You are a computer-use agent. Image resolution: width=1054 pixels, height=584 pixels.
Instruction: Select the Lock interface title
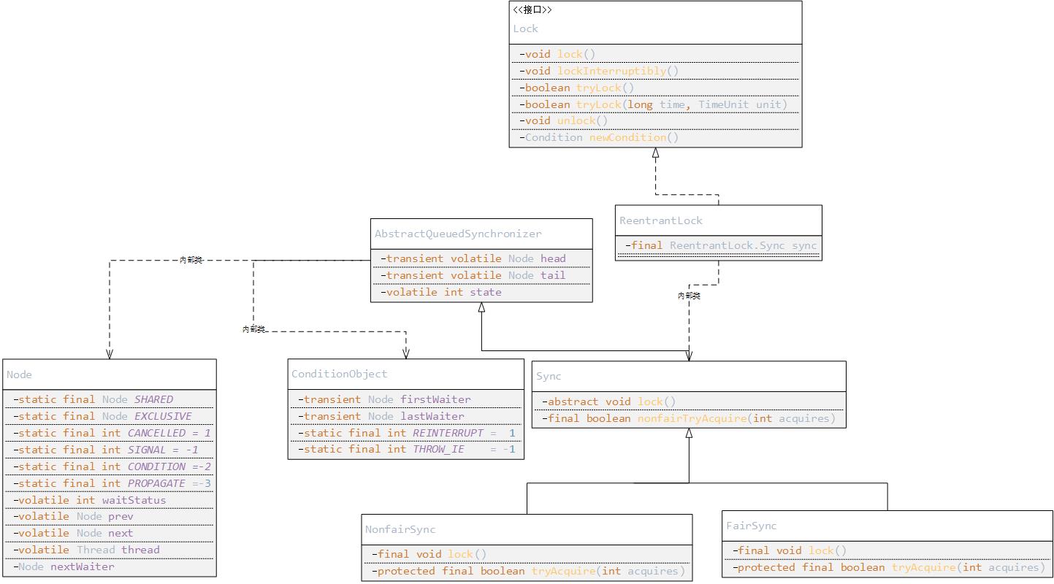[525, 28]
